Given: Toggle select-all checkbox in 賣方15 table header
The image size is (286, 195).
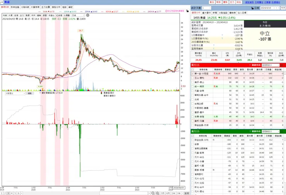Looking at the screenshot, I should [192, 136].
